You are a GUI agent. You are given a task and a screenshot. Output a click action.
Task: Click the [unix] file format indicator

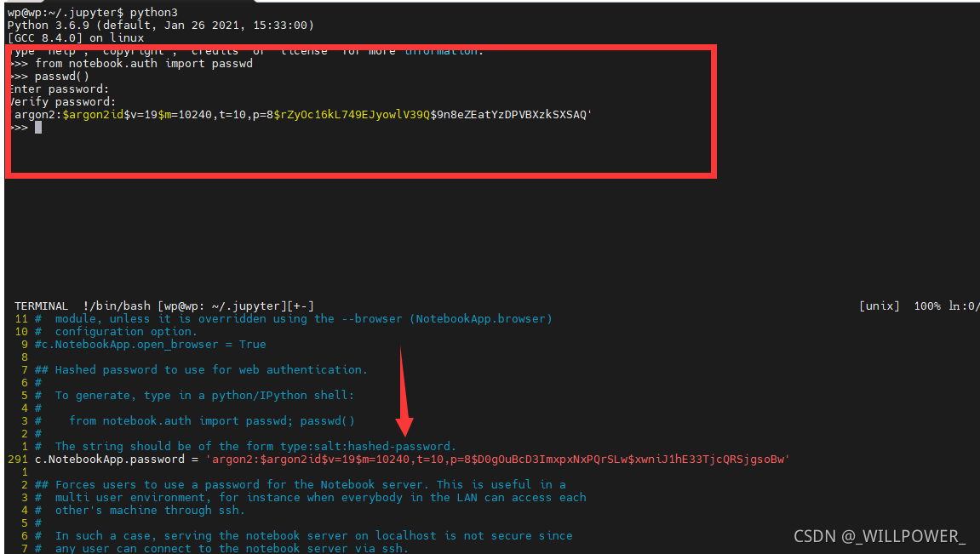pos(880,306)
